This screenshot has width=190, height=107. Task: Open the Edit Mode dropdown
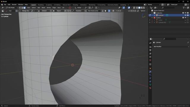(x=12, y=8)
